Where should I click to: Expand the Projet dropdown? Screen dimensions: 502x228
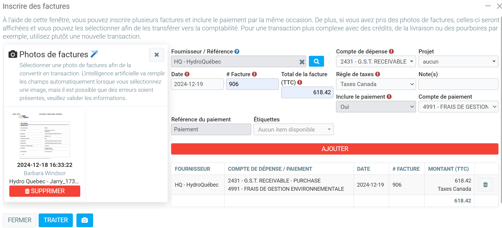(458, 62)
